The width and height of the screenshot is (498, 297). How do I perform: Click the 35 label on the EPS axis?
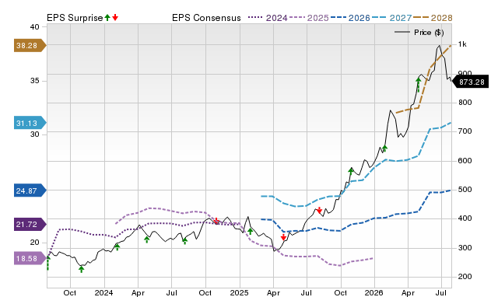pyautogui.click(x=34, y=81)
